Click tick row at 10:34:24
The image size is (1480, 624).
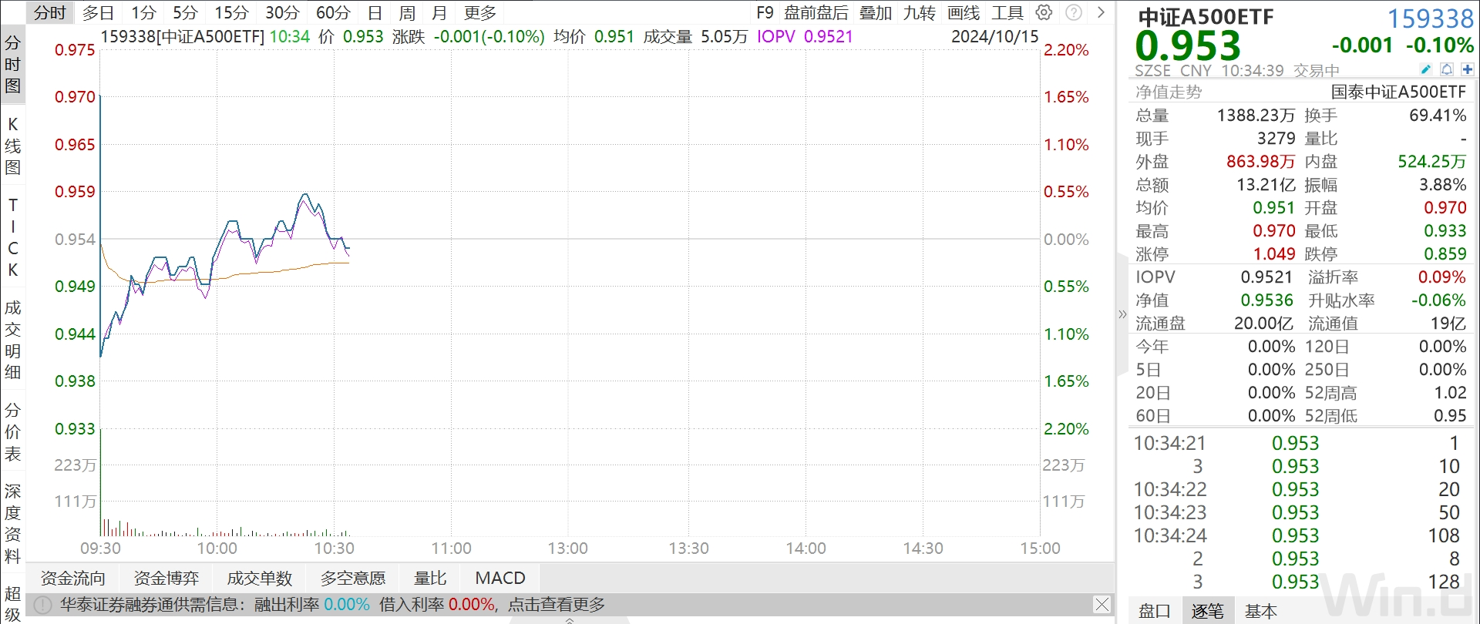(1297, 535)
